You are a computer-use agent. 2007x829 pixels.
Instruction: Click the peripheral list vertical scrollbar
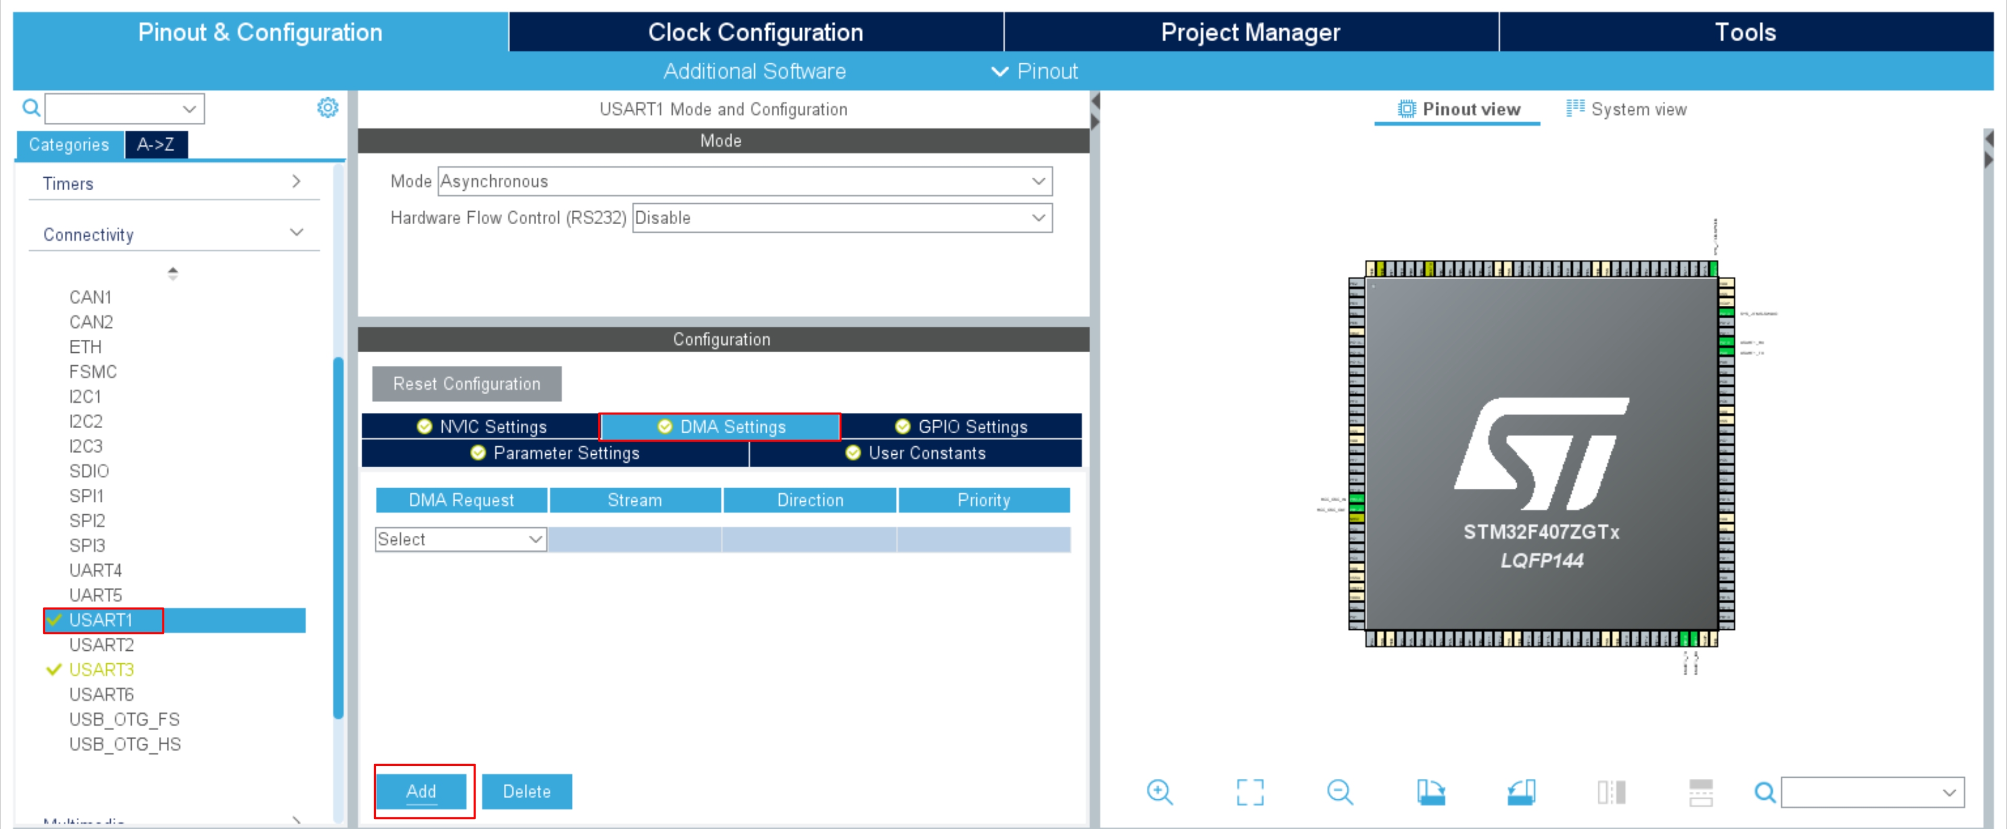(338, 538)
